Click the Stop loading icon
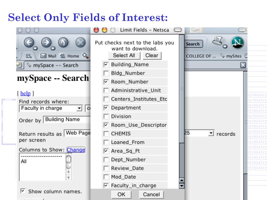The image size is (267, 200). (x=80, y=42)
